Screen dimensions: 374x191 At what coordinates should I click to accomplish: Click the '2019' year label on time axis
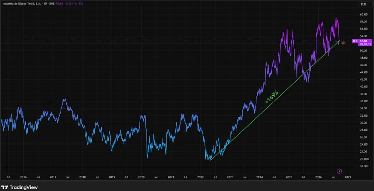[112, 177]
